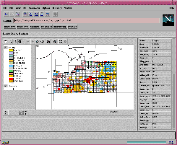This screenshot has width=177, height=145.
Task: Click map Home full extent icon
Action: [x=37, y=42]
